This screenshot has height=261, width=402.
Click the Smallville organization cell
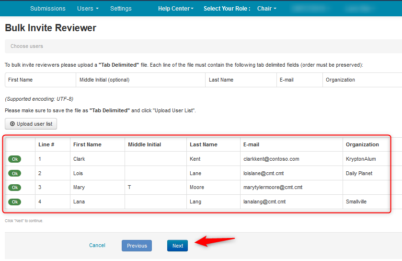coord(356,202)
